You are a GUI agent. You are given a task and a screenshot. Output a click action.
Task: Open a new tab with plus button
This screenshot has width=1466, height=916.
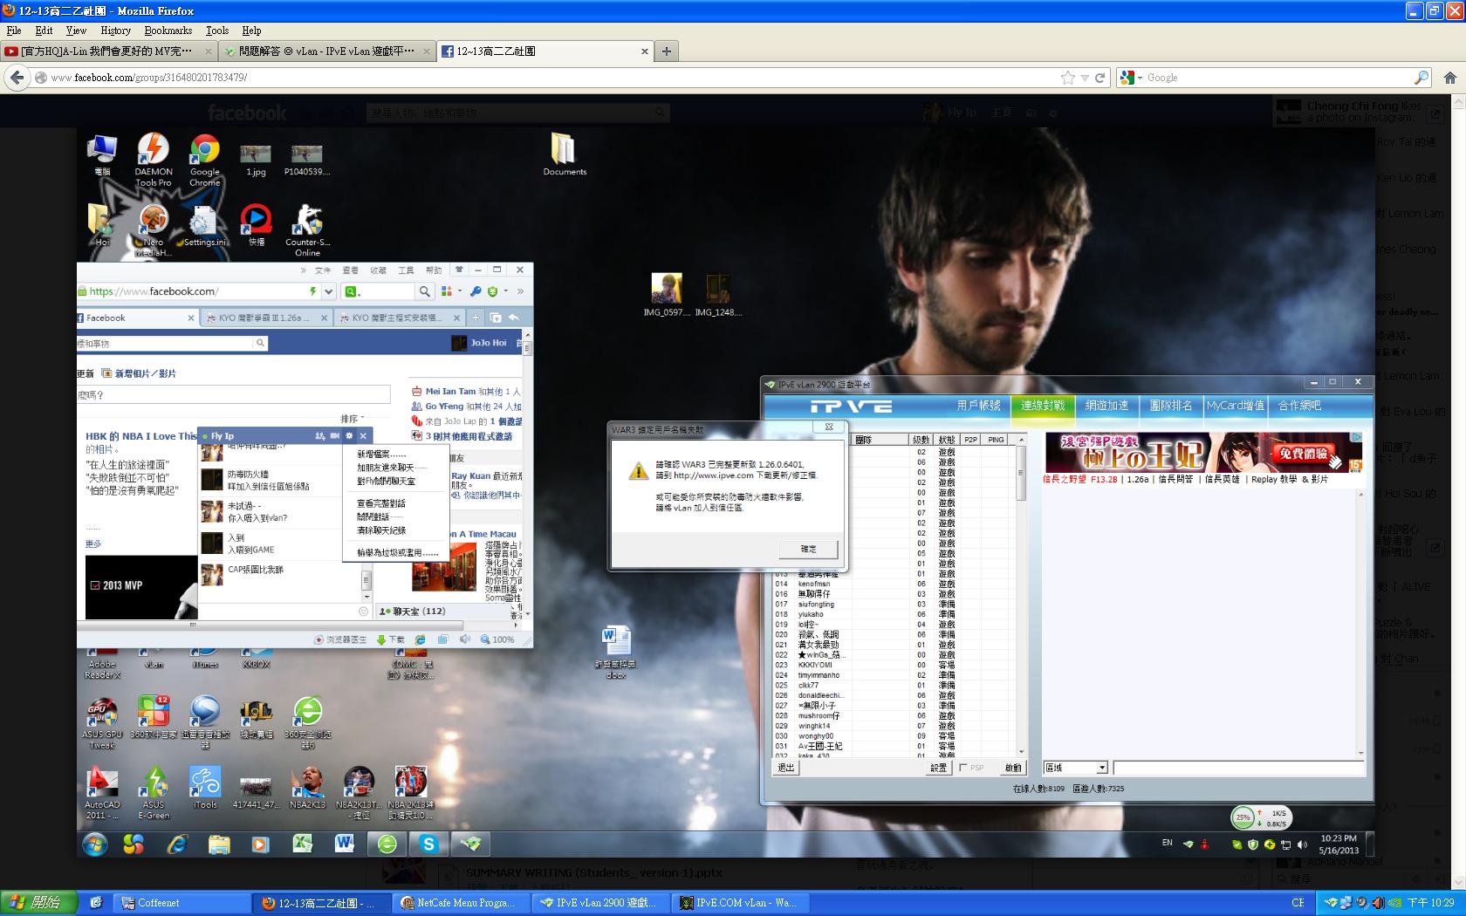pos(667,51)
